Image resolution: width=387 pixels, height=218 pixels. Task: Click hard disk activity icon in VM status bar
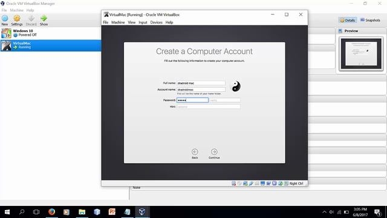pos(234,183)
